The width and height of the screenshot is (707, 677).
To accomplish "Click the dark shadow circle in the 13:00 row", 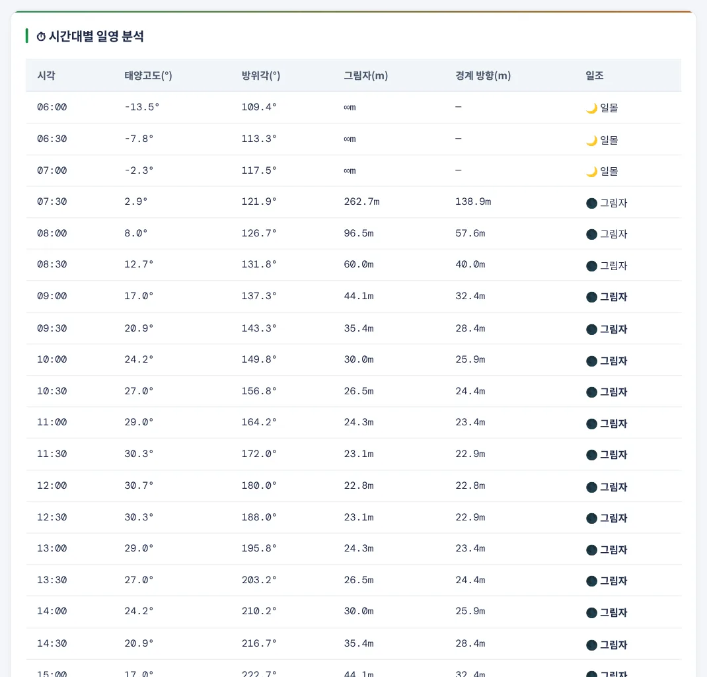I will (x=591, y=550).
